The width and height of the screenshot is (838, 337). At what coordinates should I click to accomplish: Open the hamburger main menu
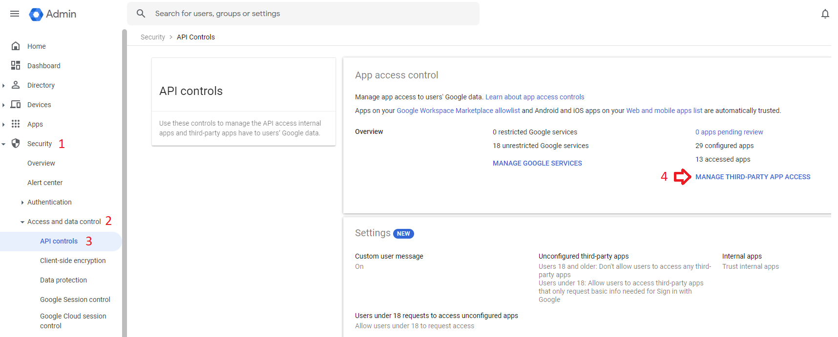pos(15,14)
